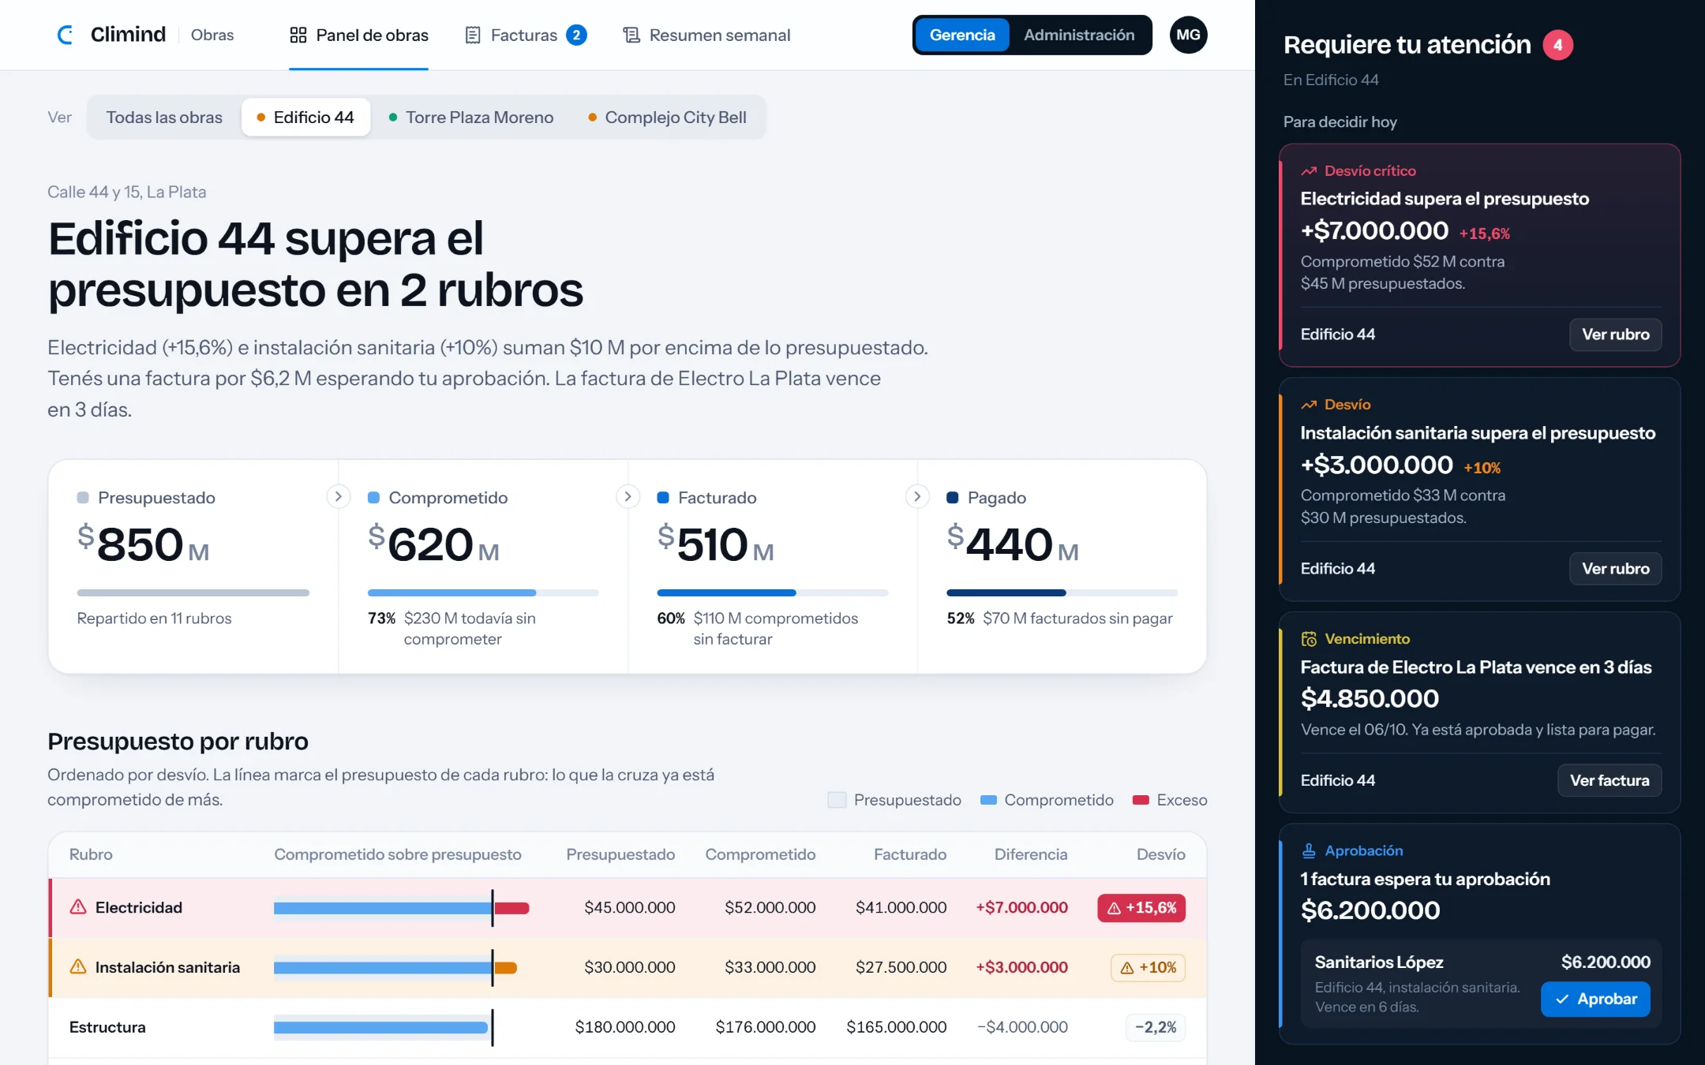Click the Desvío column header

click(1160, 854)
